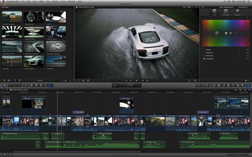This screenshot has width=252, height=157.
Task: Open the Correction 1 dropdown
Action: tap(244, 7)
